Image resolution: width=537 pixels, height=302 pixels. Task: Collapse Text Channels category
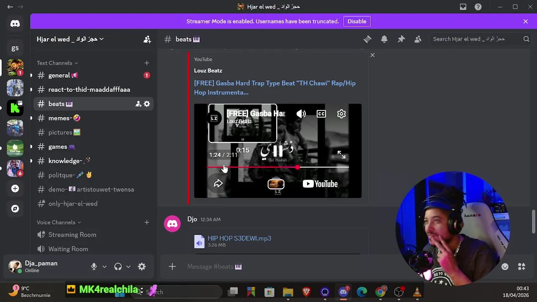point(57,63)
